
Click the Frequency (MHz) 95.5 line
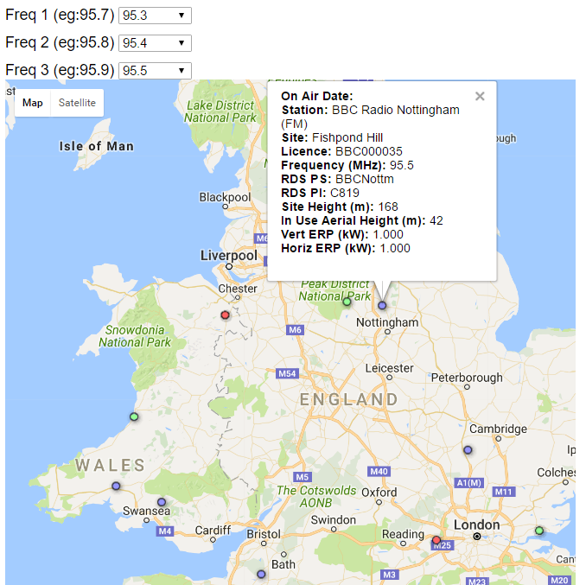point(347,165)
